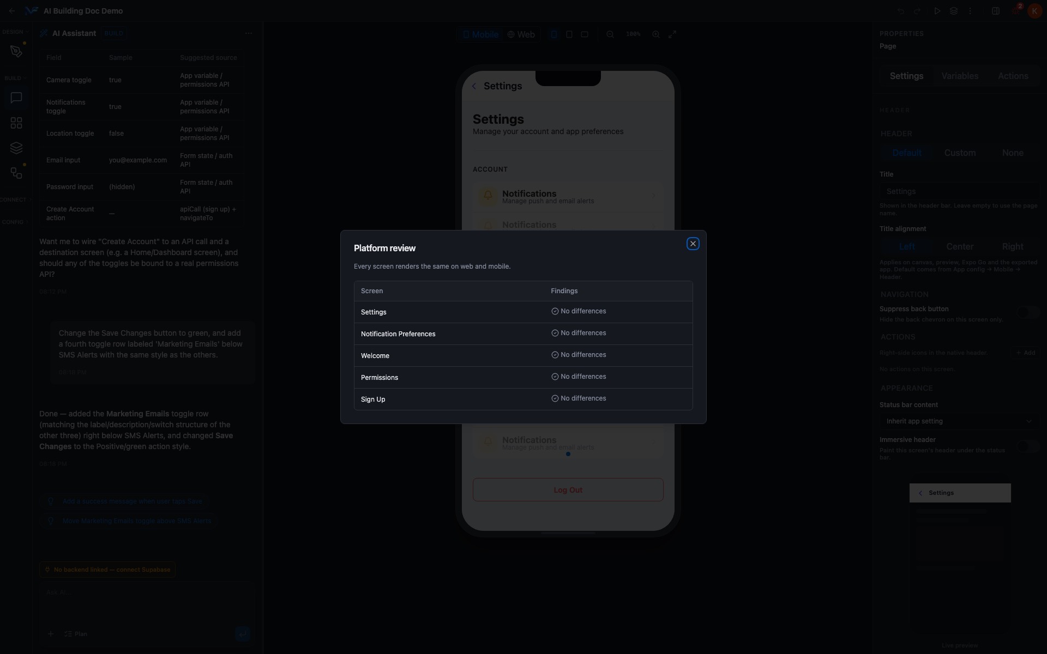Toggle Immersive header switch
Image resolution: width=1047 pixels, height=654 pixels.
coord(1028,446)
